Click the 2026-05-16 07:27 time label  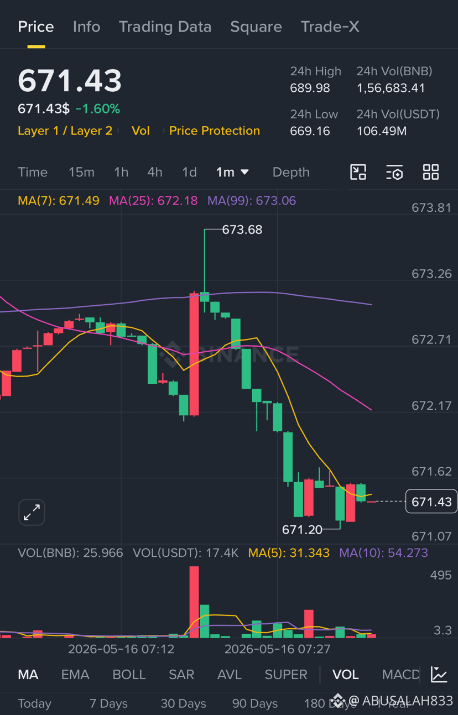(x=278, y=649)
